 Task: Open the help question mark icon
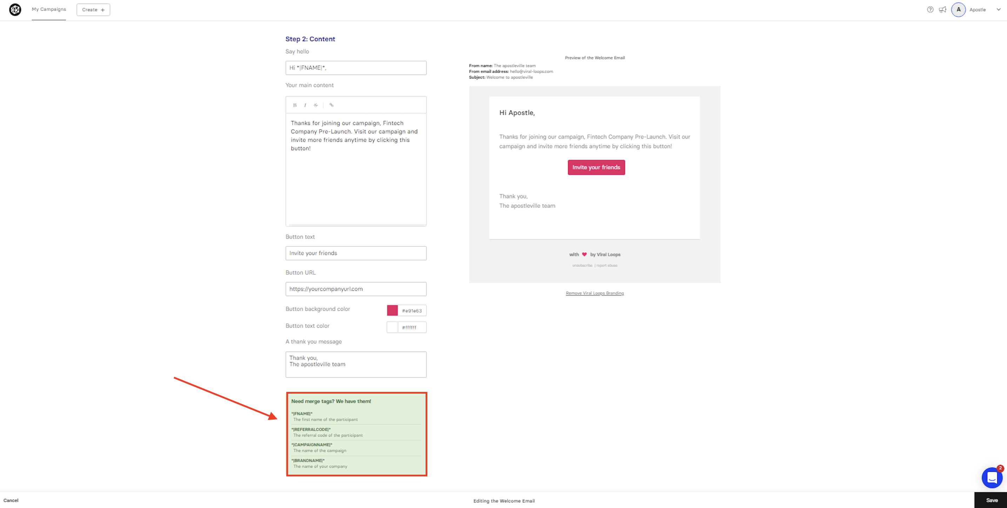(x=930, y=9)
